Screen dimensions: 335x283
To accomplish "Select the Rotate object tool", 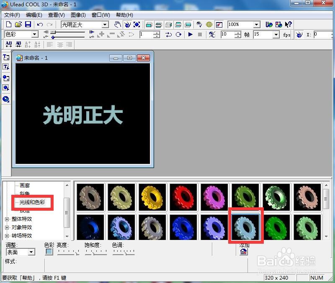I will (x=127, y=25).
